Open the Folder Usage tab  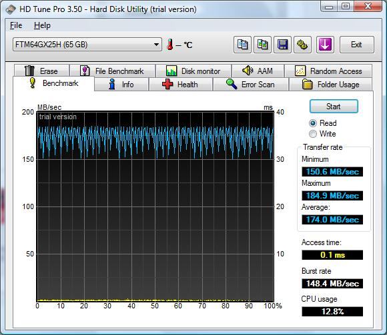pyautogui.click(x=330, y=85)
